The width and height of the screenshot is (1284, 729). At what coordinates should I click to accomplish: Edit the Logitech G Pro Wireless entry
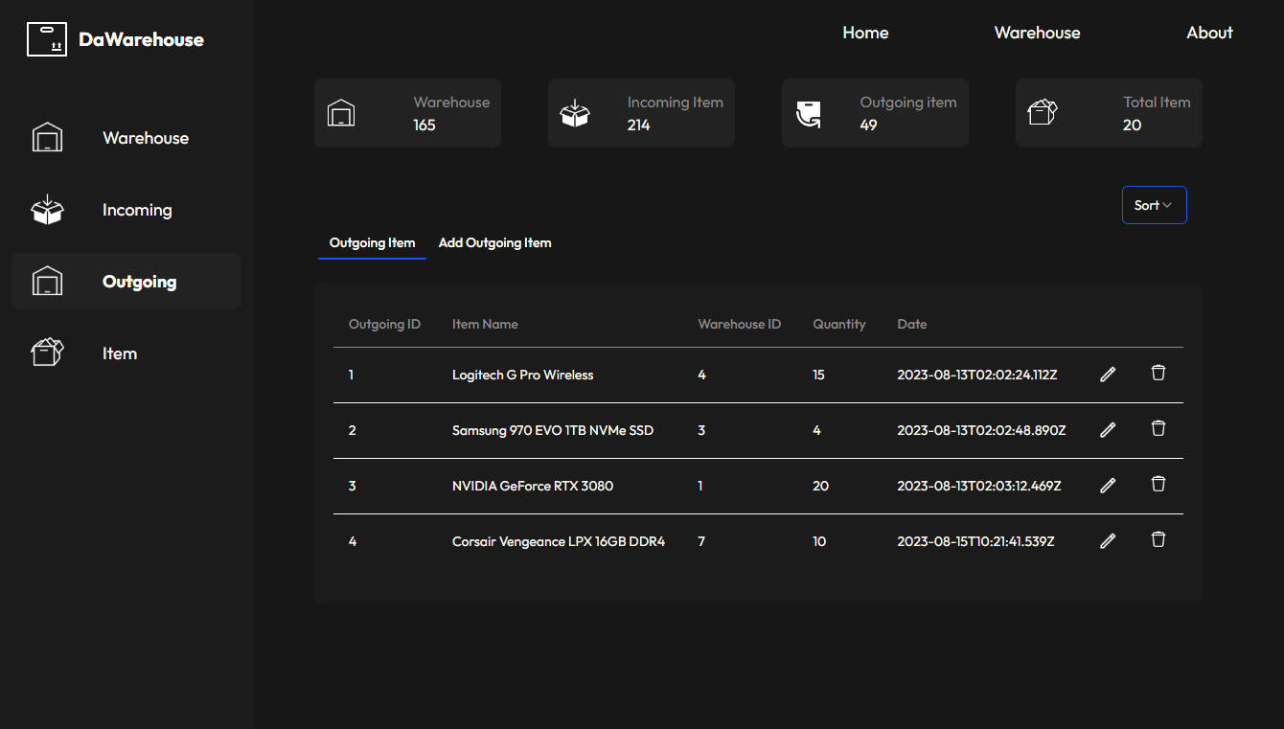(1108, 375)
